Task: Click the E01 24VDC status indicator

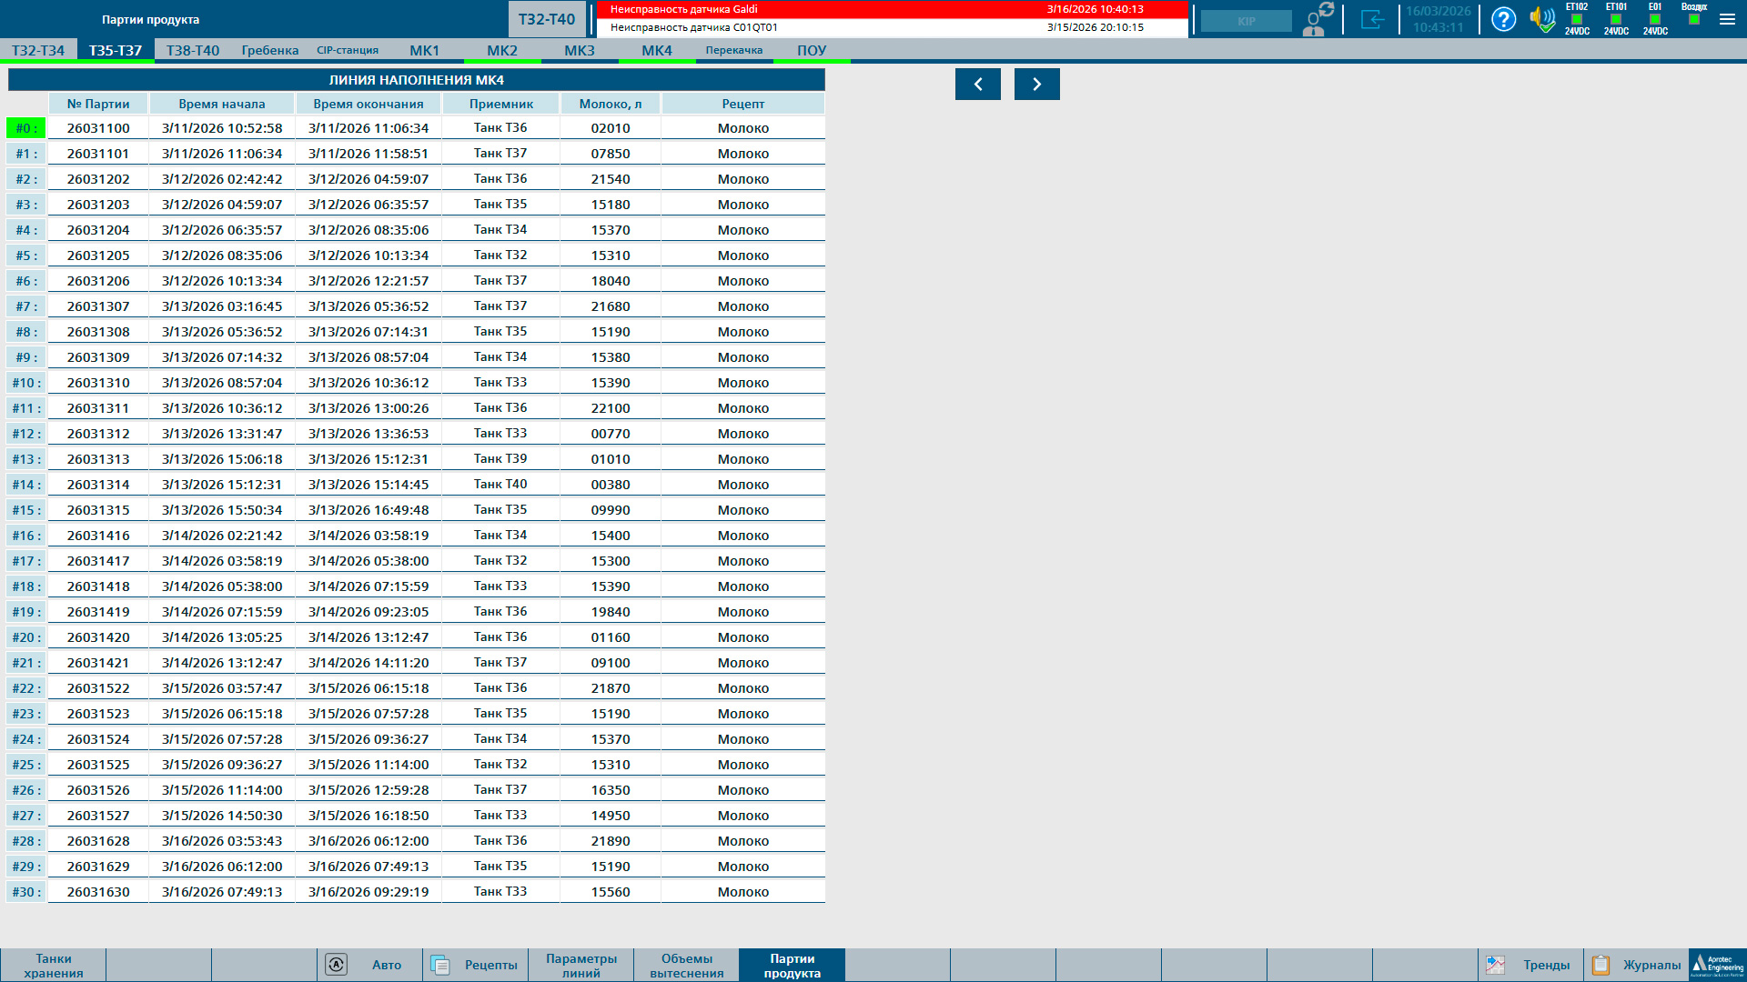Action: click(1655, 19)
